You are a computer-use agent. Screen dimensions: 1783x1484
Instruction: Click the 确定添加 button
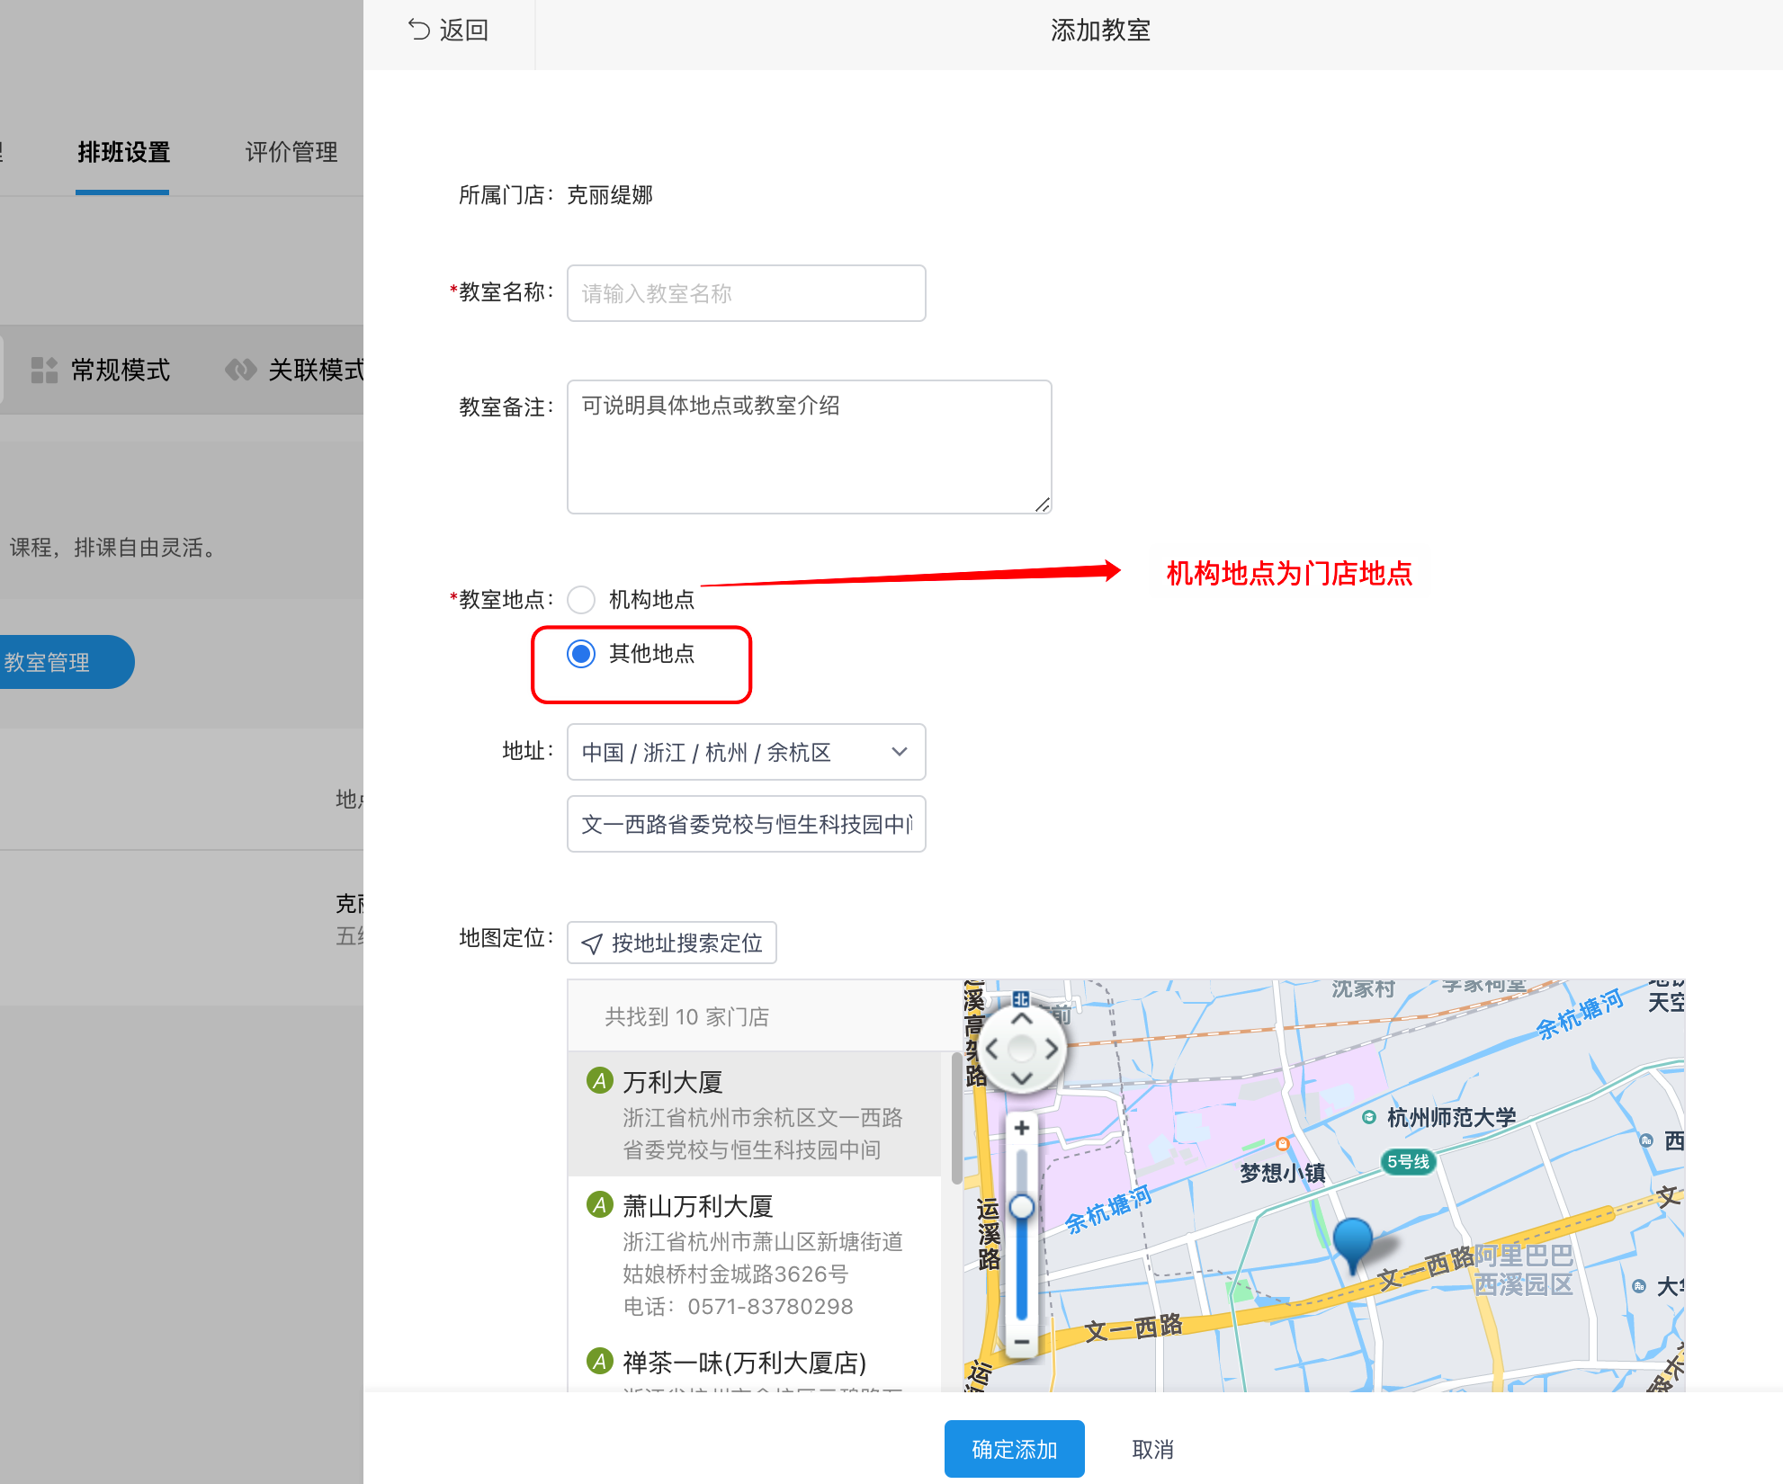[1014, 1449]
